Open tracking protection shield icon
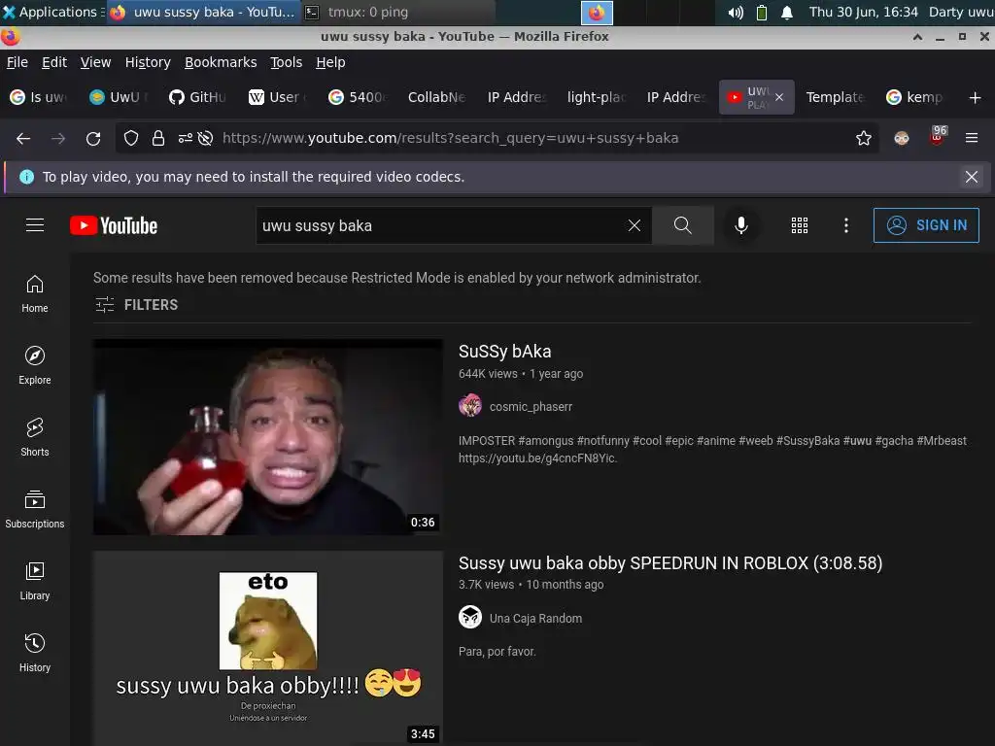995x746 pixels. pos(131,138)
